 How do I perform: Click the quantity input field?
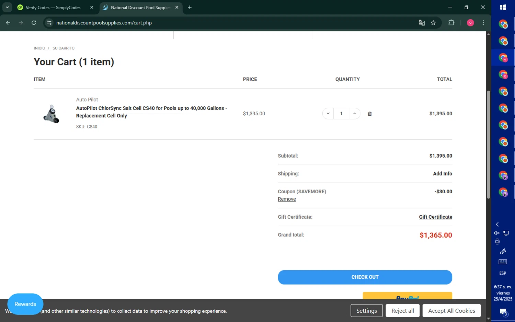(x=341, y=114)
